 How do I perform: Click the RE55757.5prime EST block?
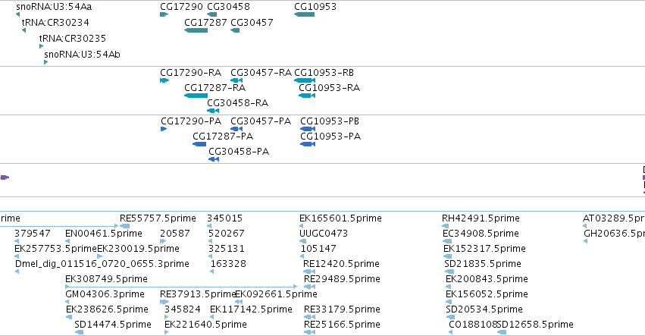(x=124, y=226)
